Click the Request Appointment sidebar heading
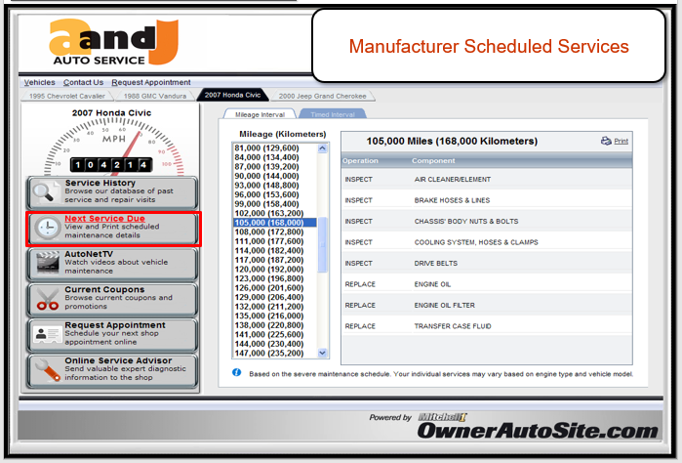Screen dimensions: 682x463 click(x=115, y=325)
